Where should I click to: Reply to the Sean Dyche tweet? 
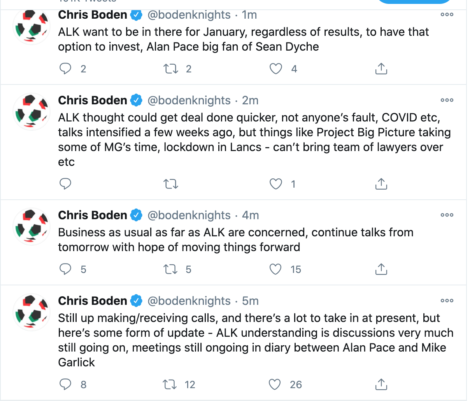click(65, 69)
